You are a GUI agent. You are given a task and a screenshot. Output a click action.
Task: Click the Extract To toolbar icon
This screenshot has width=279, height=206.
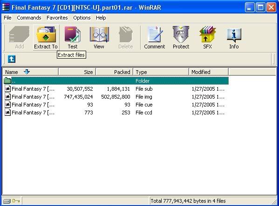tap(46, 38)
